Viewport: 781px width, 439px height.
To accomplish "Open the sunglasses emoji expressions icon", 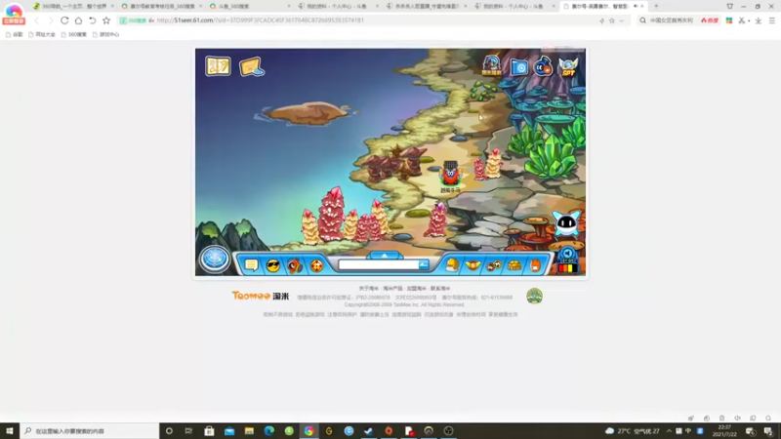I will 273,265.
